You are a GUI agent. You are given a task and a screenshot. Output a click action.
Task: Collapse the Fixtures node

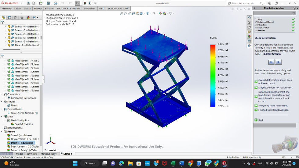point(2,102)
